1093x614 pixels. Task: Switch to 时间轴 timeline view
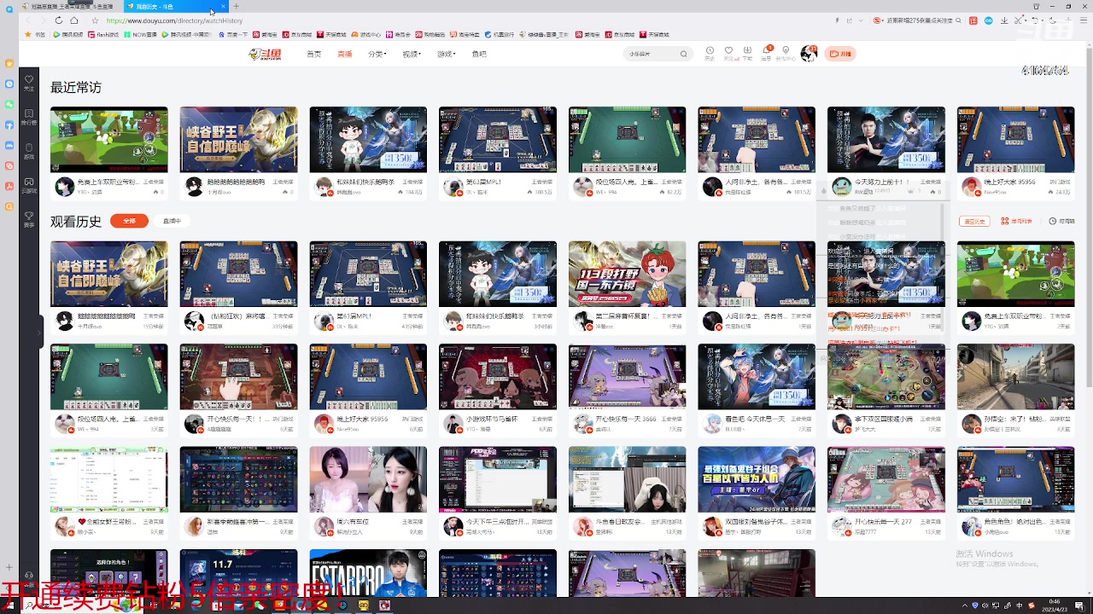1061,221
